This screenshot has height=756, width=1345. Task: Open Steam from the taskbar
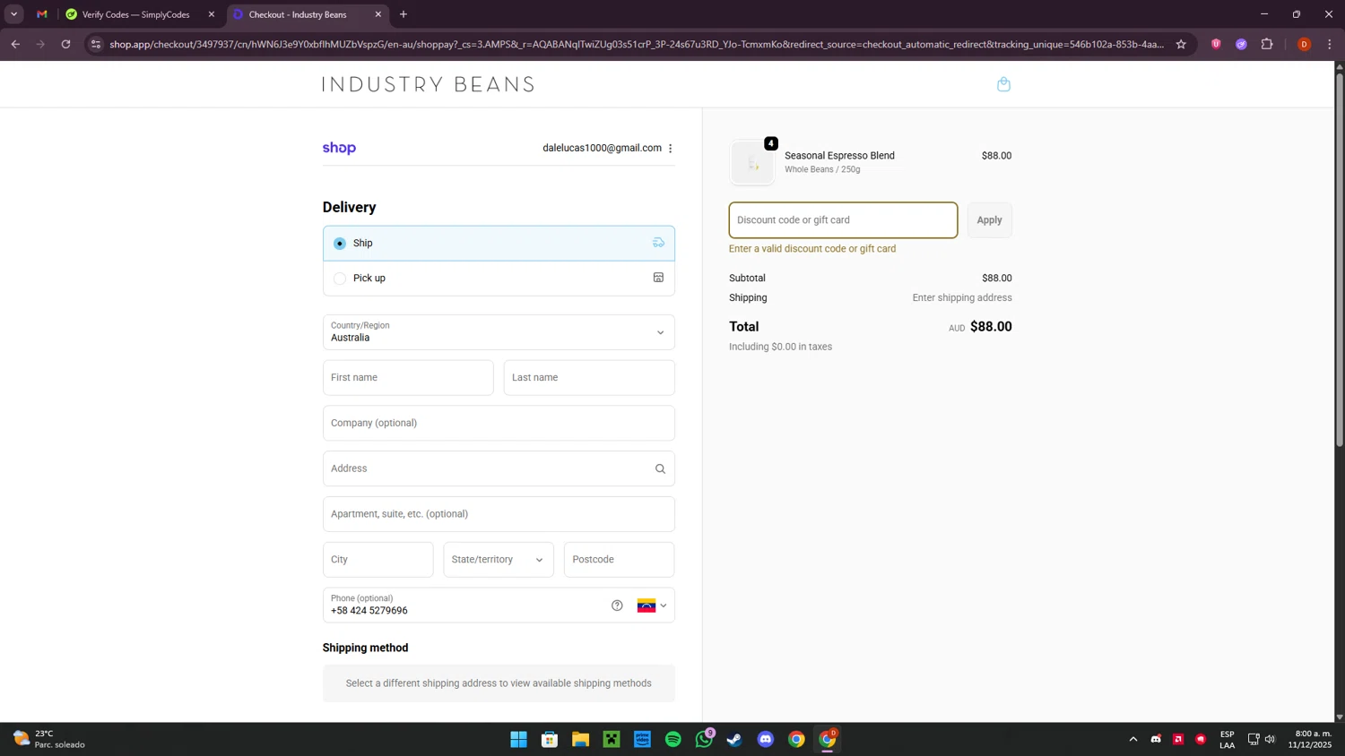click(x=734, y=739)
